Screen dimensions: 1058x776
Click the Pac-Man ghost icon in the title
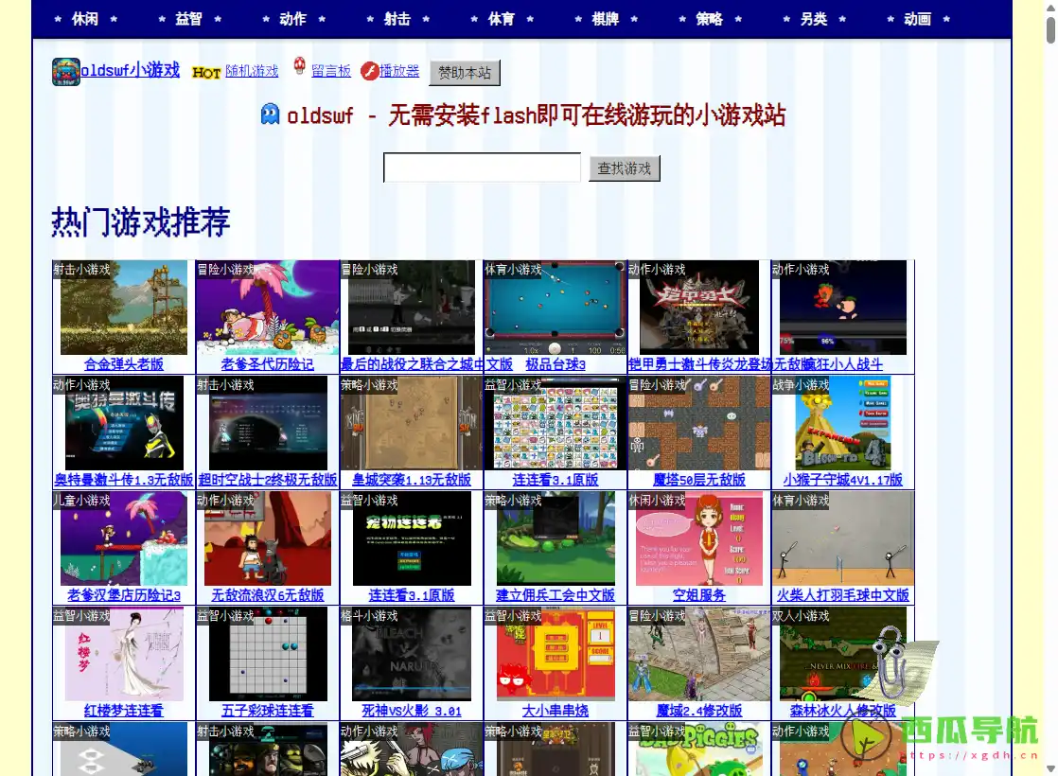coord(269,115)
